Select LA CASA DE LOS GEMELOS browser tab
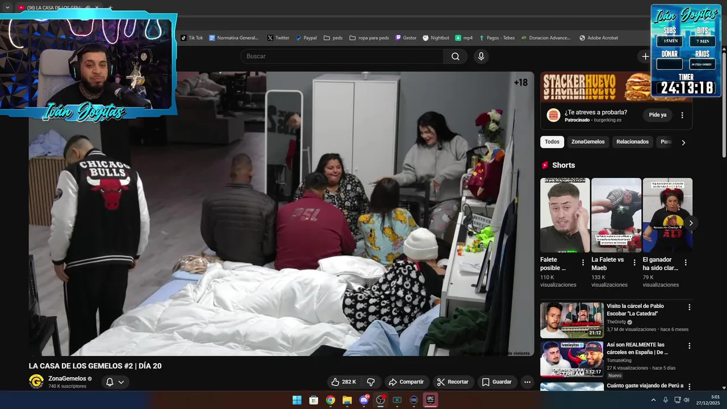Screen dimensions: 727x409 click(x=56, y=7)
